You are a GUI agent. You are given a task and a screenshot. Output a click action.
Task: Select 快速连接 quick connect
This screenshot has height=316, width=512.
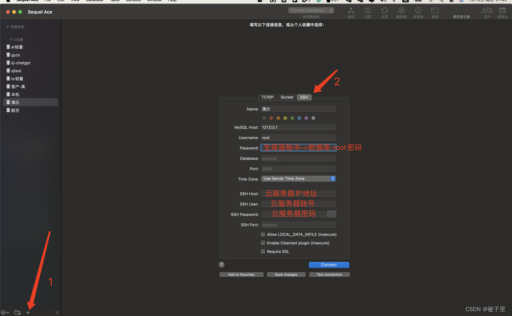(x=15, y=27)
